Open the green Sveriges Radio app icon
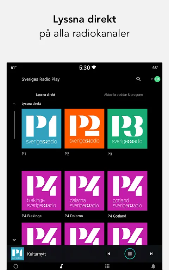The image size is (169, 270). click(157, 79)
